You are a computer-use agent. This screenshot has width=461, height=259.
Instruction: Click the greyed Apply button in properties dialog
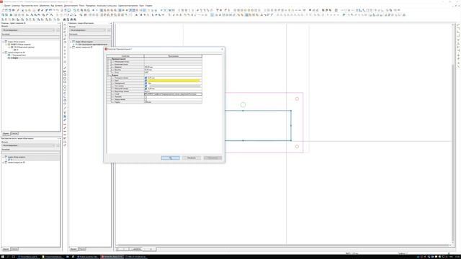[x=212, y=158]
